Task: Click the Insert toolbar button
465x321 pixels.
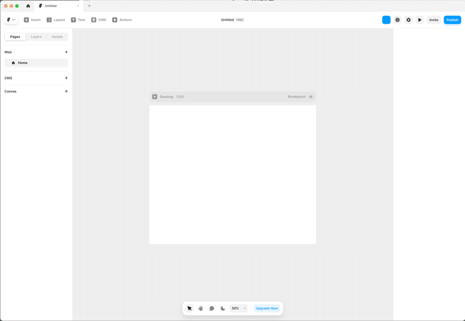Action: pyautogui.click(x=32, y=20)
